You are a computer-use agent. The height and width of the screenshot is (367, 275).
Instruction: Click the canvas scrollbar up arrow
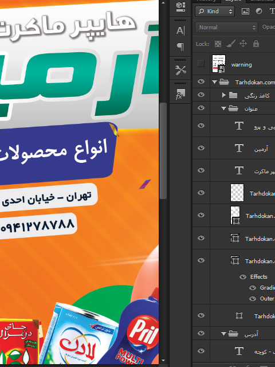coord(163,3)
